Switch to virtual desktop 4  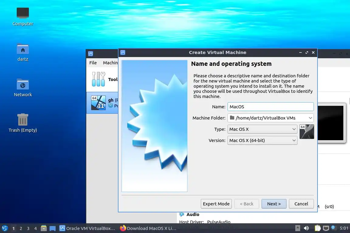[x=36, y=228]
